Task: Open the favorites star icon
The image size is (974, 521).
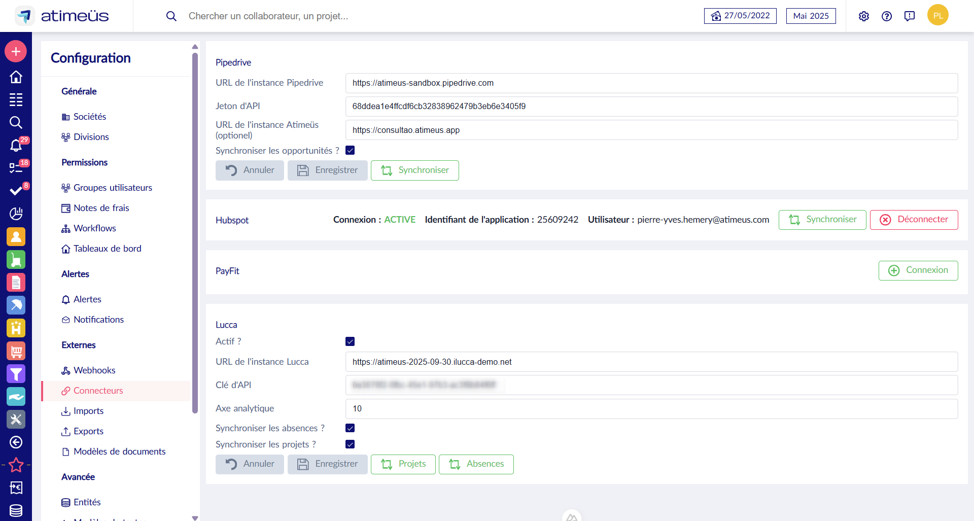Action: pos(16,465)
